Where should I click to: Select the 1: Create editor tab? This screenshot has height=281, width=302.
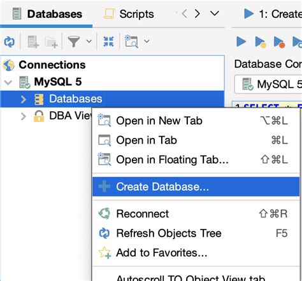(x=273, y=14)
